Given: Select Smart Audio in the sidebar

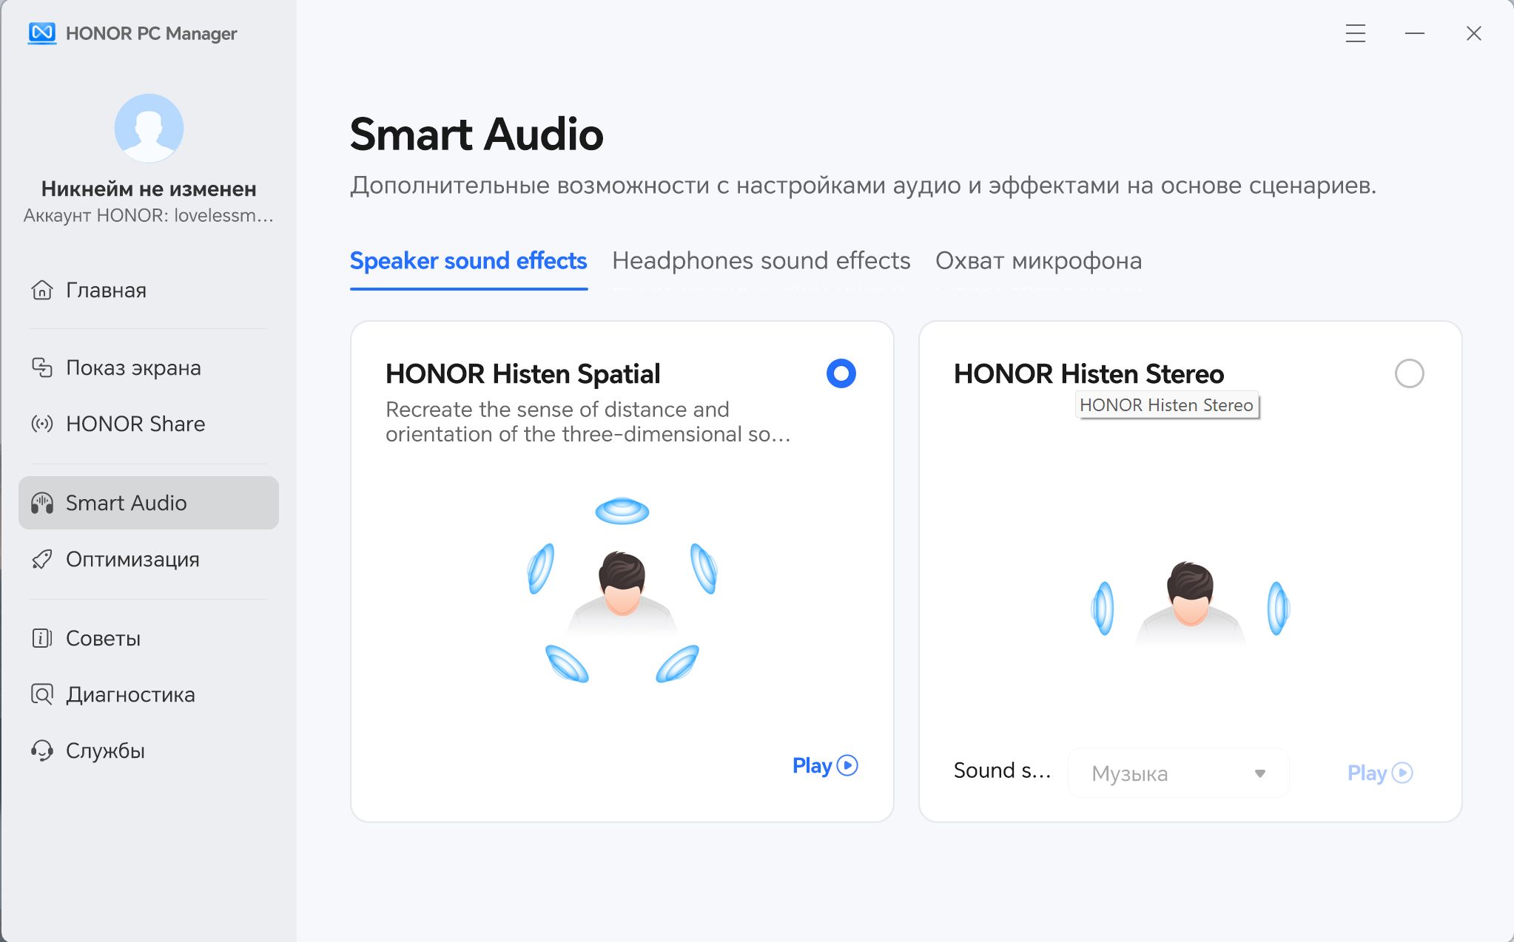Looking at the screenshot, I should click(x=149, y=503).
